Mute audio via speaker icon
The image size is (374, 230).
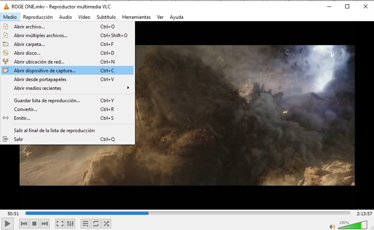point(332,227)
